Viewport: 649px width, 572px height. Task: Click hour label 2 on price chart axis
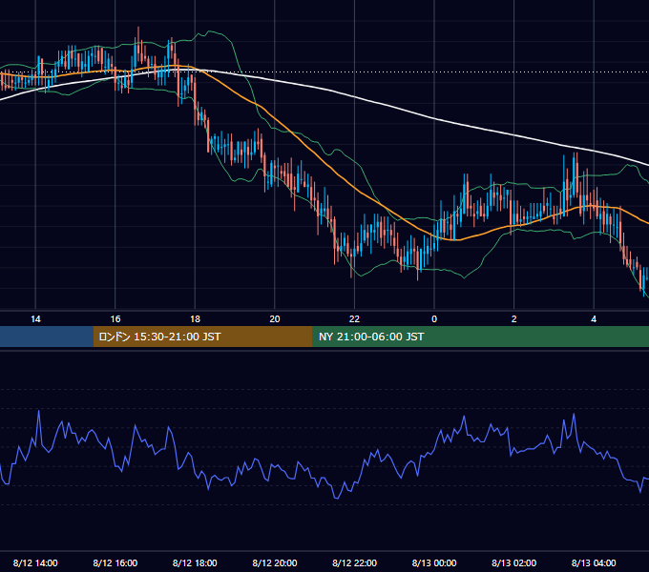[514, 319]
